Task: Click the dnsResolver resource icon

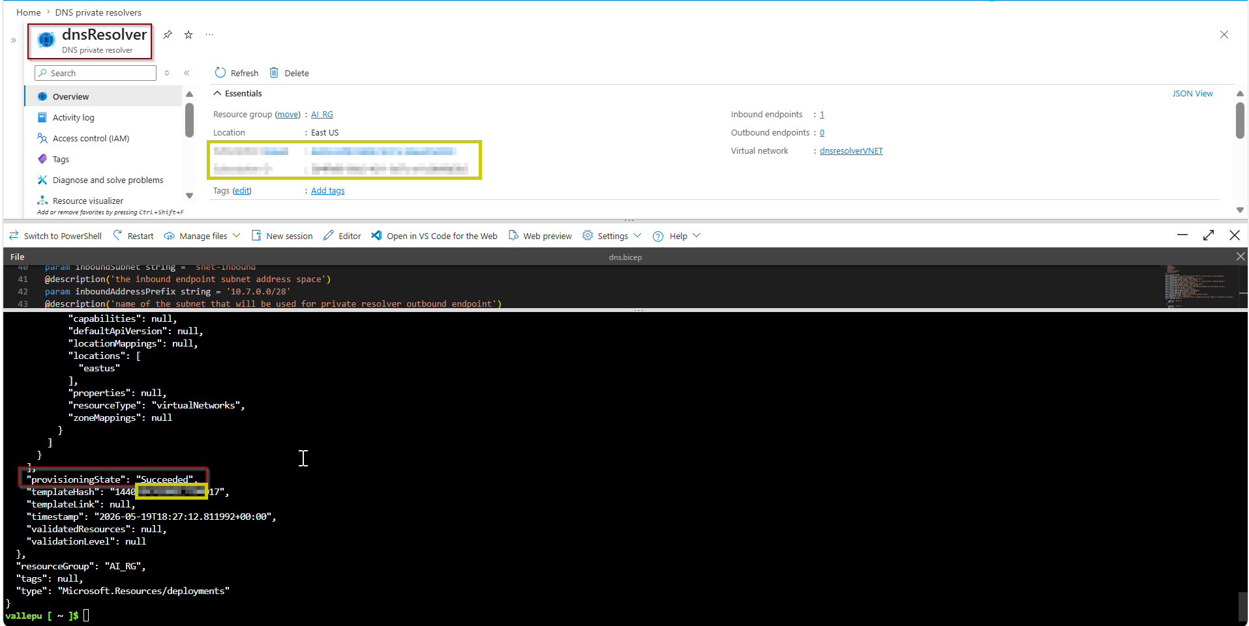Action: [46, 40]
